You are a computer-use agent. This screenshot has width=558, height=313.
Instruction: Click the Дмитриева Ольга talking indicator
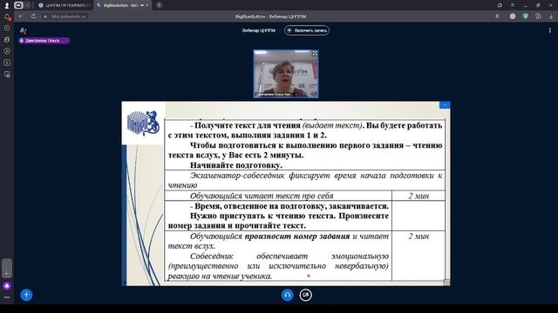click(44, 41)
